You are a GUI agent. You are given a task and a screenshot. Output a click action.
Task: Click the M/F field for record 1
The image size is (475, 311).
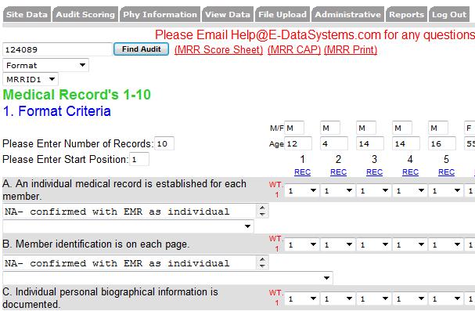point(294,128)
